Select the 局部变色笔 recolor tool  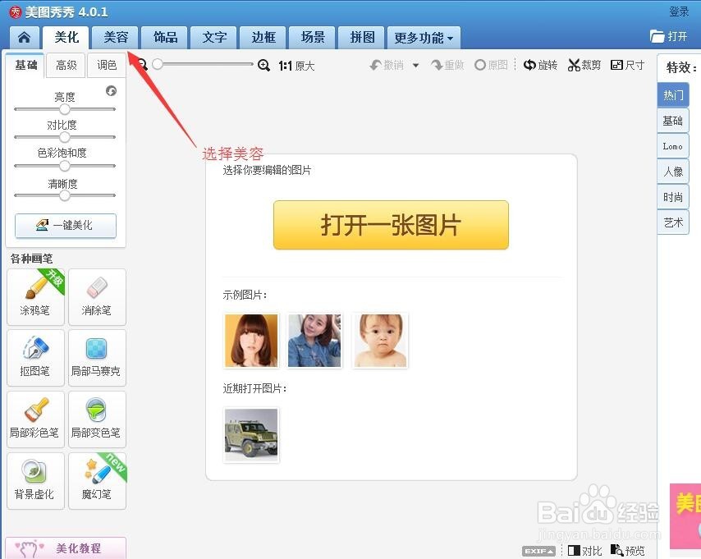click(97, 419)
